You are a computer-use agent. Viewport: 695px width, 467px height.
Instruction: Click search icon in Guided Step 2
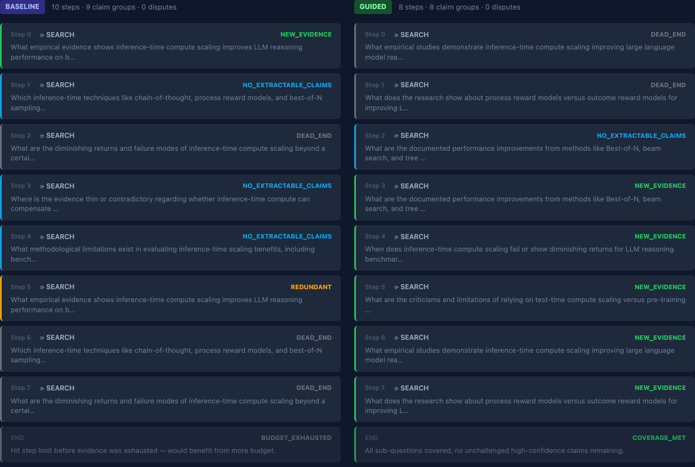pos(396,136)
